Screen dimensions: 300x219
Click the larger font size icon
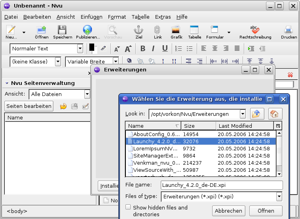(x=128, y=49)
